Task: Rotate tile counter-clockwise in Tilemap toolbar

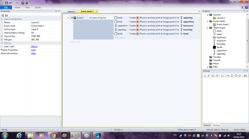Action: (x=236, y=76)
